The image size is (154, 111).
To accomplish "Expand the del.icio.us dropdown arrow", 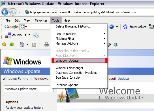I will tap(29, 35).
